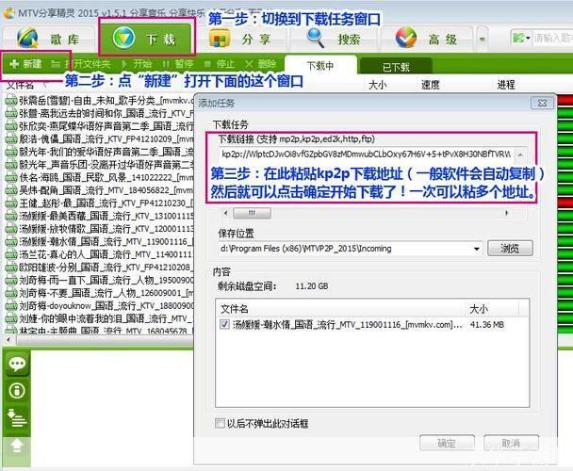
Task: Click file icon of 张震岳 row
Action: [x=11, y=101]
